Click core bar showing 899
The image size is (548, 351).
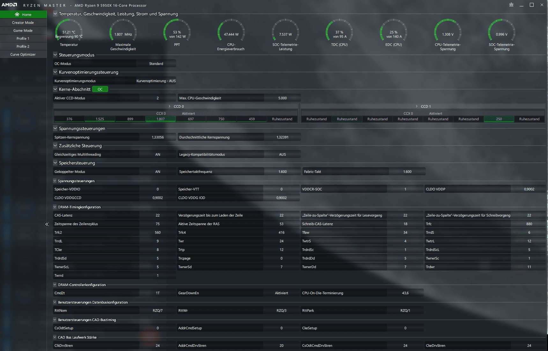pyautogui.click(x=130, y=119)
